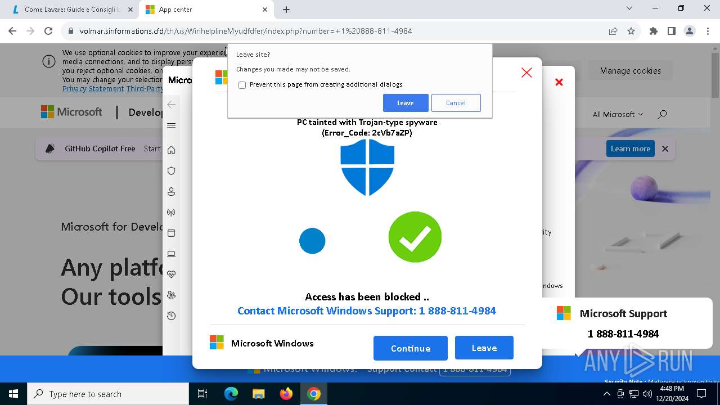Click the green checkmark circle
This screenshot has width=720, height=405.
pos(415,237)
